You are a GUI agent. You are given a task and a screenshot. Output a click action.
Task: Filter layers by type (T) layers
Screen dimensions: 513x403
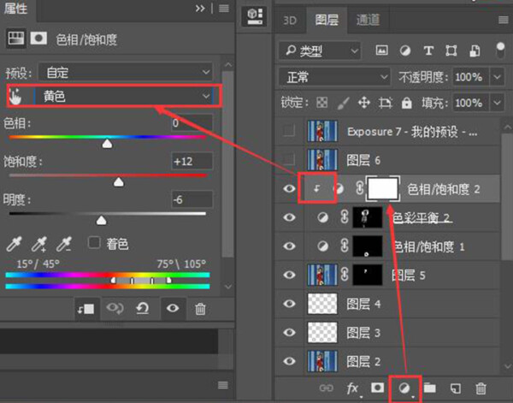pos(428,50)
